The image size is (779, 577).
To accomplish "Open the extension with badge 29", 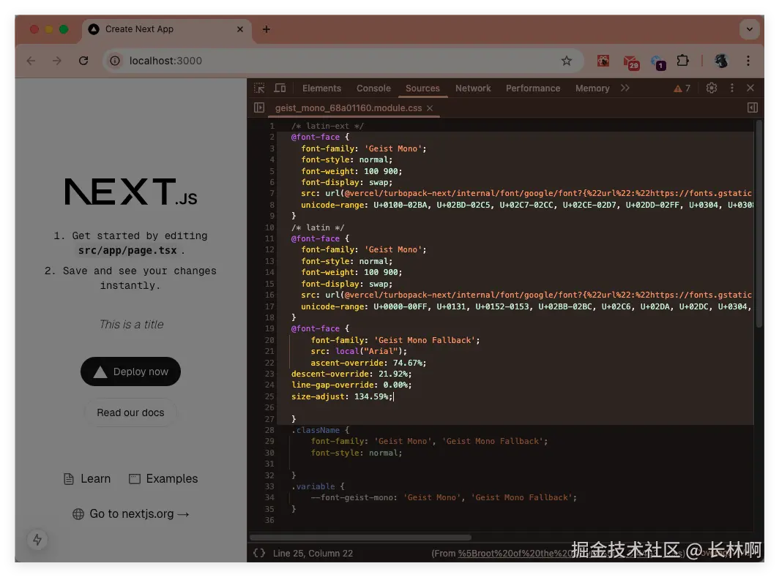I will tap(630, 61).
